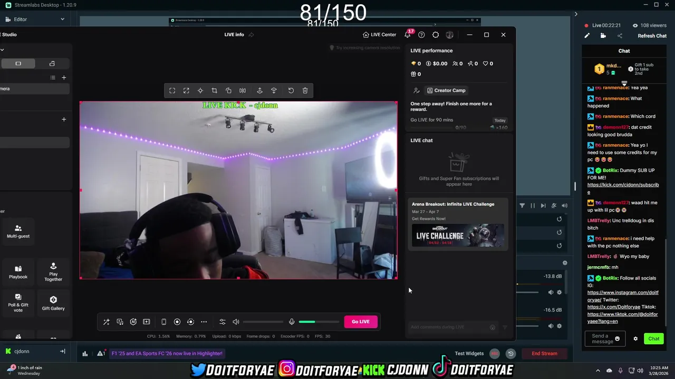
Task: Open the AI hexagon tool in bottom toolbar
Action: point(133,322)
